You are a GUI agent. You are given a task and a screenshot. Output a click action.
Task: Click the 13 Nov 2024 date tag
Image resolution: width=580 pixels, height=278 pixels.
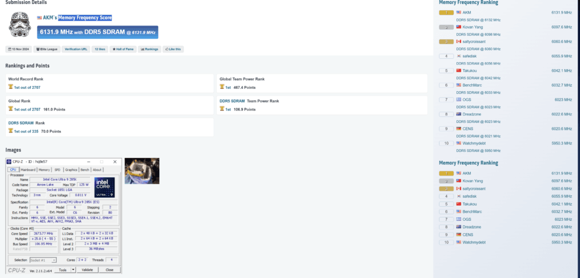pyautogui.click(x=19, y=49)
